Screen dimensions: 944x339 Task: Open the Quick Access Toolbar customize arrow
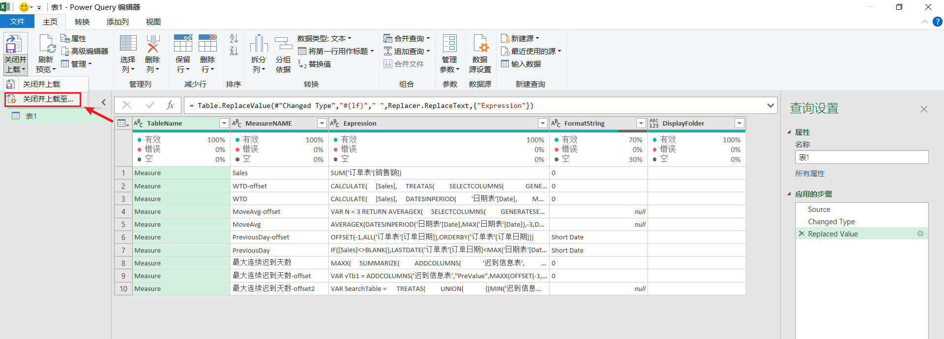[x=39, y=7]
